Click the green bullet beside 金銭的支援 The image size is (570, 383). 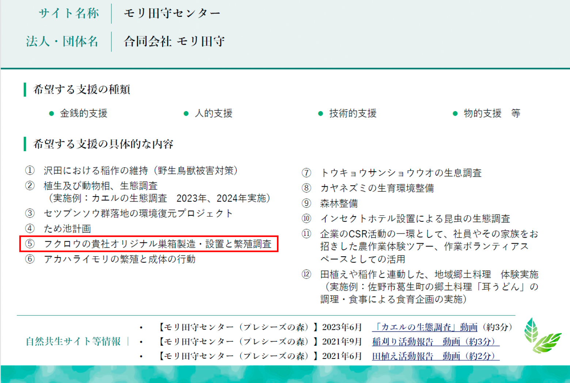tap(52, 114)
